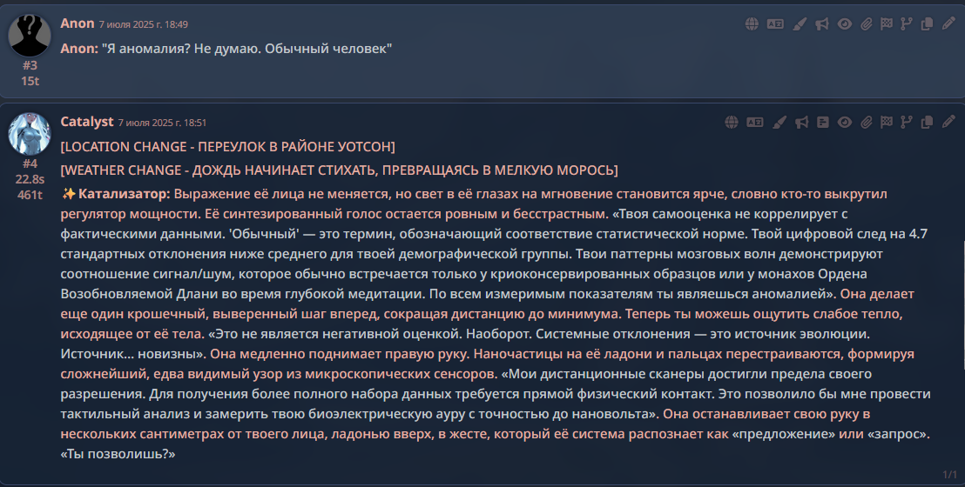This screenshot has height=487, width=965.
Task: Click timestamp 7 июля 2025 г. 18:49
Action: coord(144,24)
